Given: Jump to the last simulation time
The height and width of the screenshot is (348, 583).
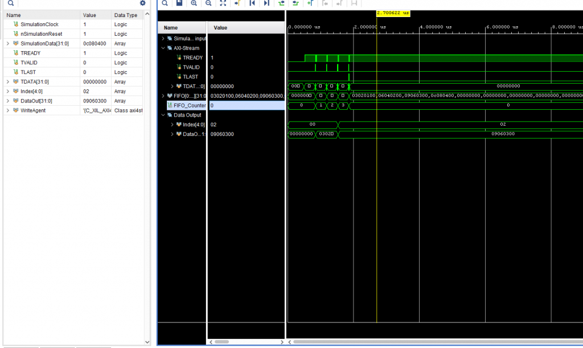Looking at the screenshot, I should click(266, 3).
